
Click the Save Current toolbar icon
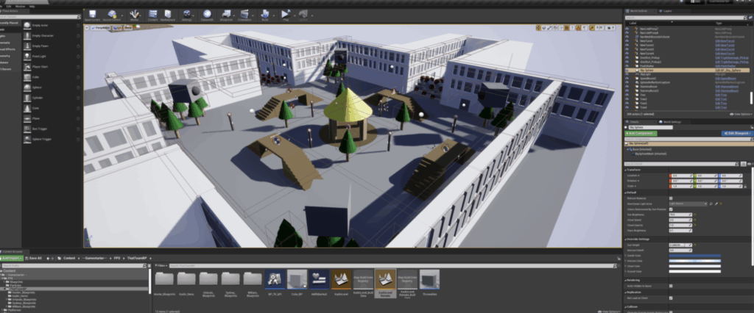93,15
